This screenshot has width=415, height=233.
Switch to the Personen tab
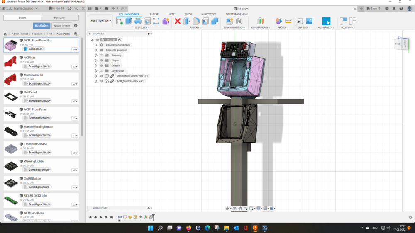click(59, 17)
